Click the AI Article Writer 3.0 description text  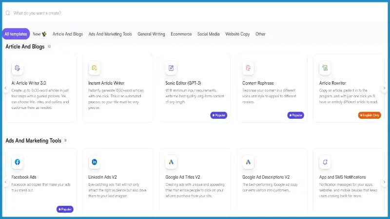(x=40, y=99)
